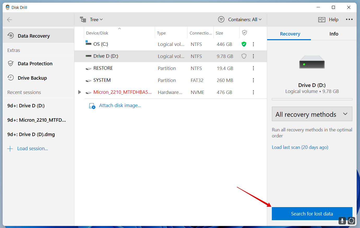The height and width of the screenshot is (228, 360).
Task: Click Search for lost data button
Action: pyautogui.click(x=312, y=214)
